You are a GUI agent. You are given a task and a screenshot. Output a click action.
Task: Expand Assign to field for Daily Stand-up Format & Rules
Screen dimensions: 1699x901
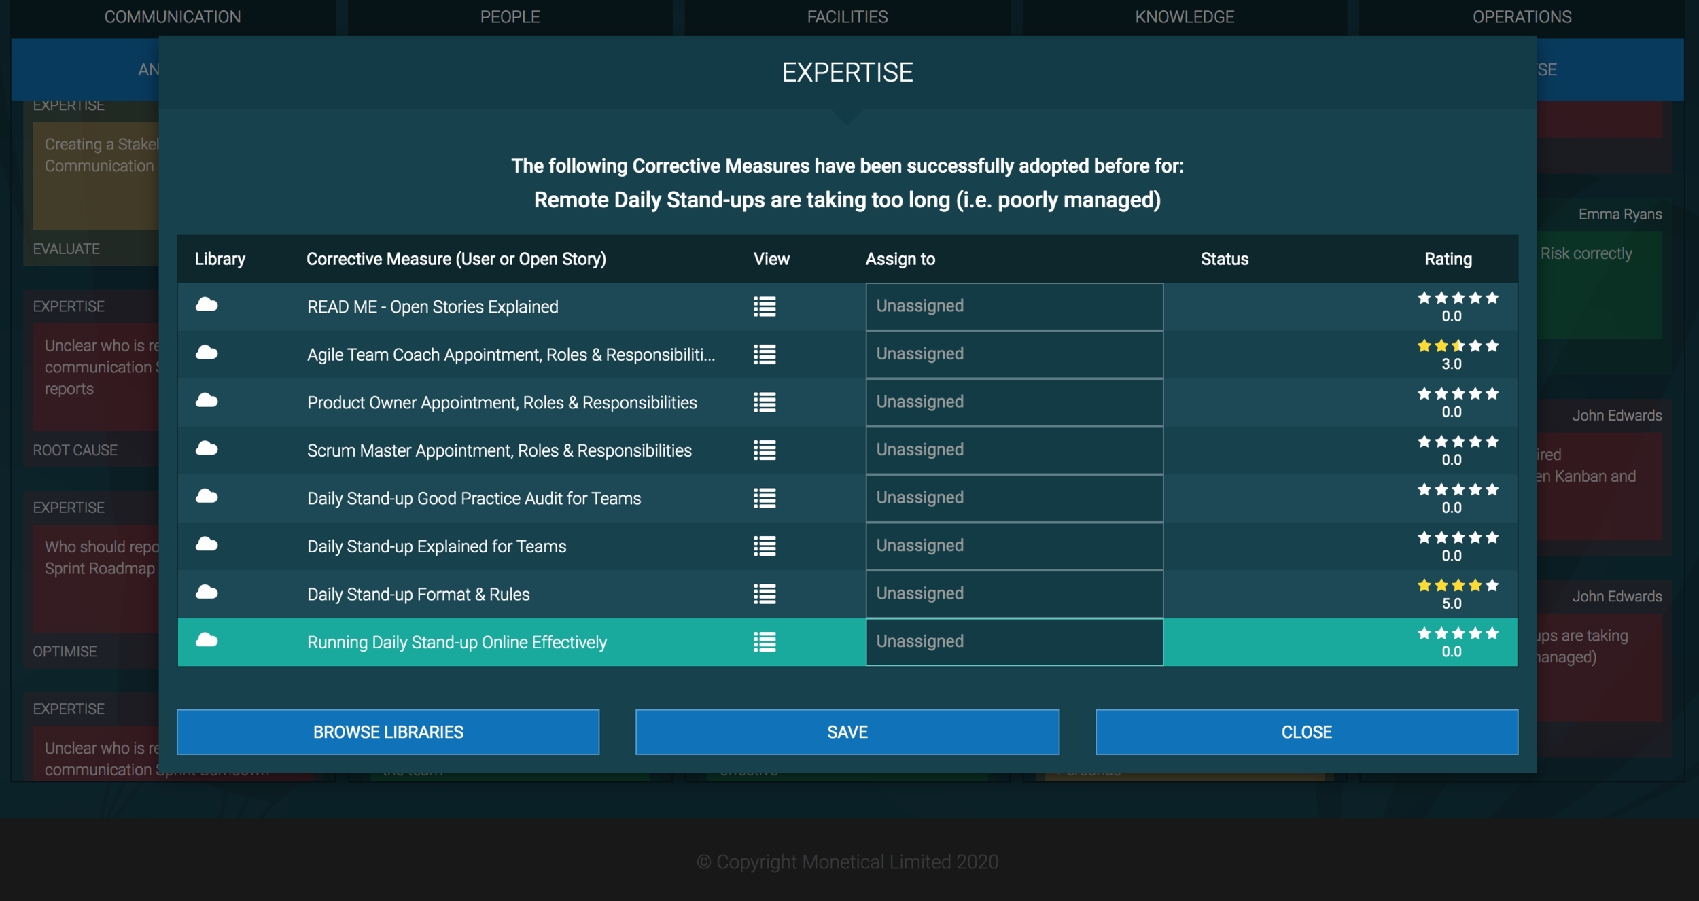pos(1014,594)
